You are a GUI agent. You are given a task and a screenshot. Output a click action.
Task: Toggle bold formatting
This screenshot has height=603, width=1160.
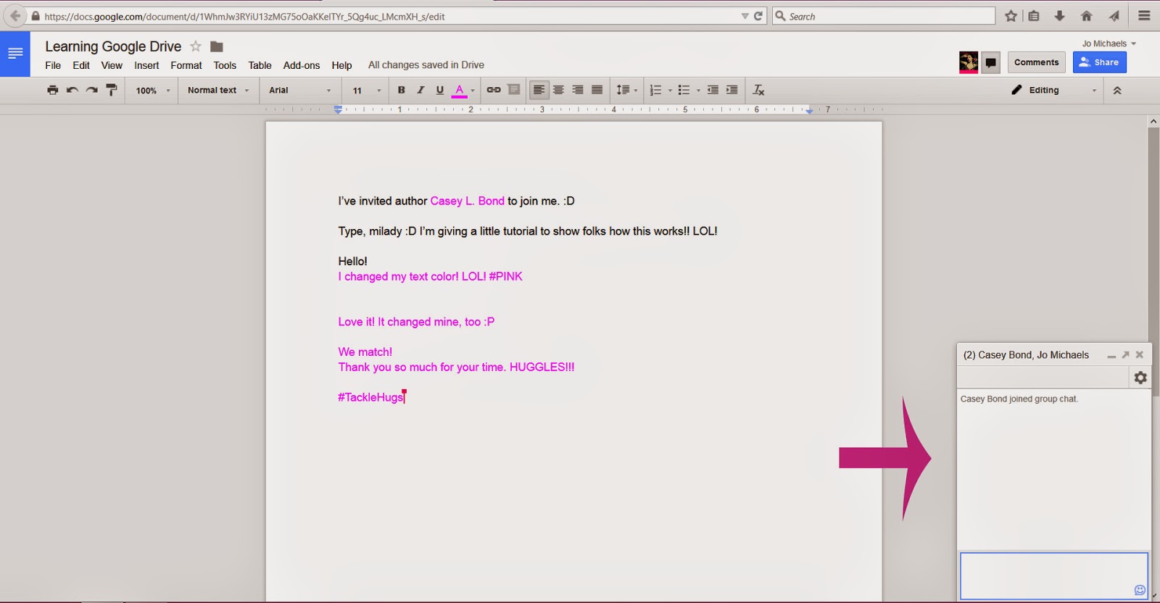click(x=401, y=90)
